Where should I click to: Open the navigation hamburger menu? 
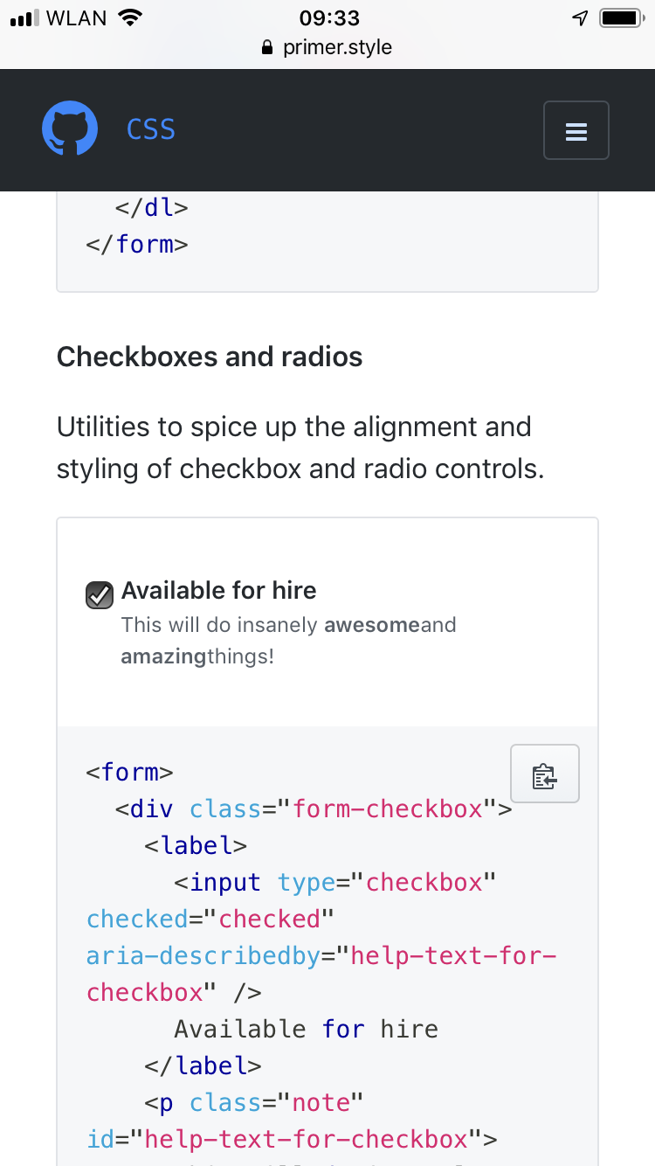[576, 130]
